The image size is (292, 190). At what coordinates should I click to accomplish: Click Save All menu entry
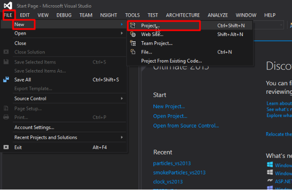click(x=64, y=80)
